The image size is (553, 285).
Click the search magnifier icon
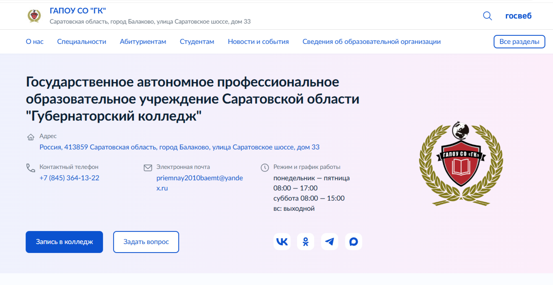tap(487, 16)
